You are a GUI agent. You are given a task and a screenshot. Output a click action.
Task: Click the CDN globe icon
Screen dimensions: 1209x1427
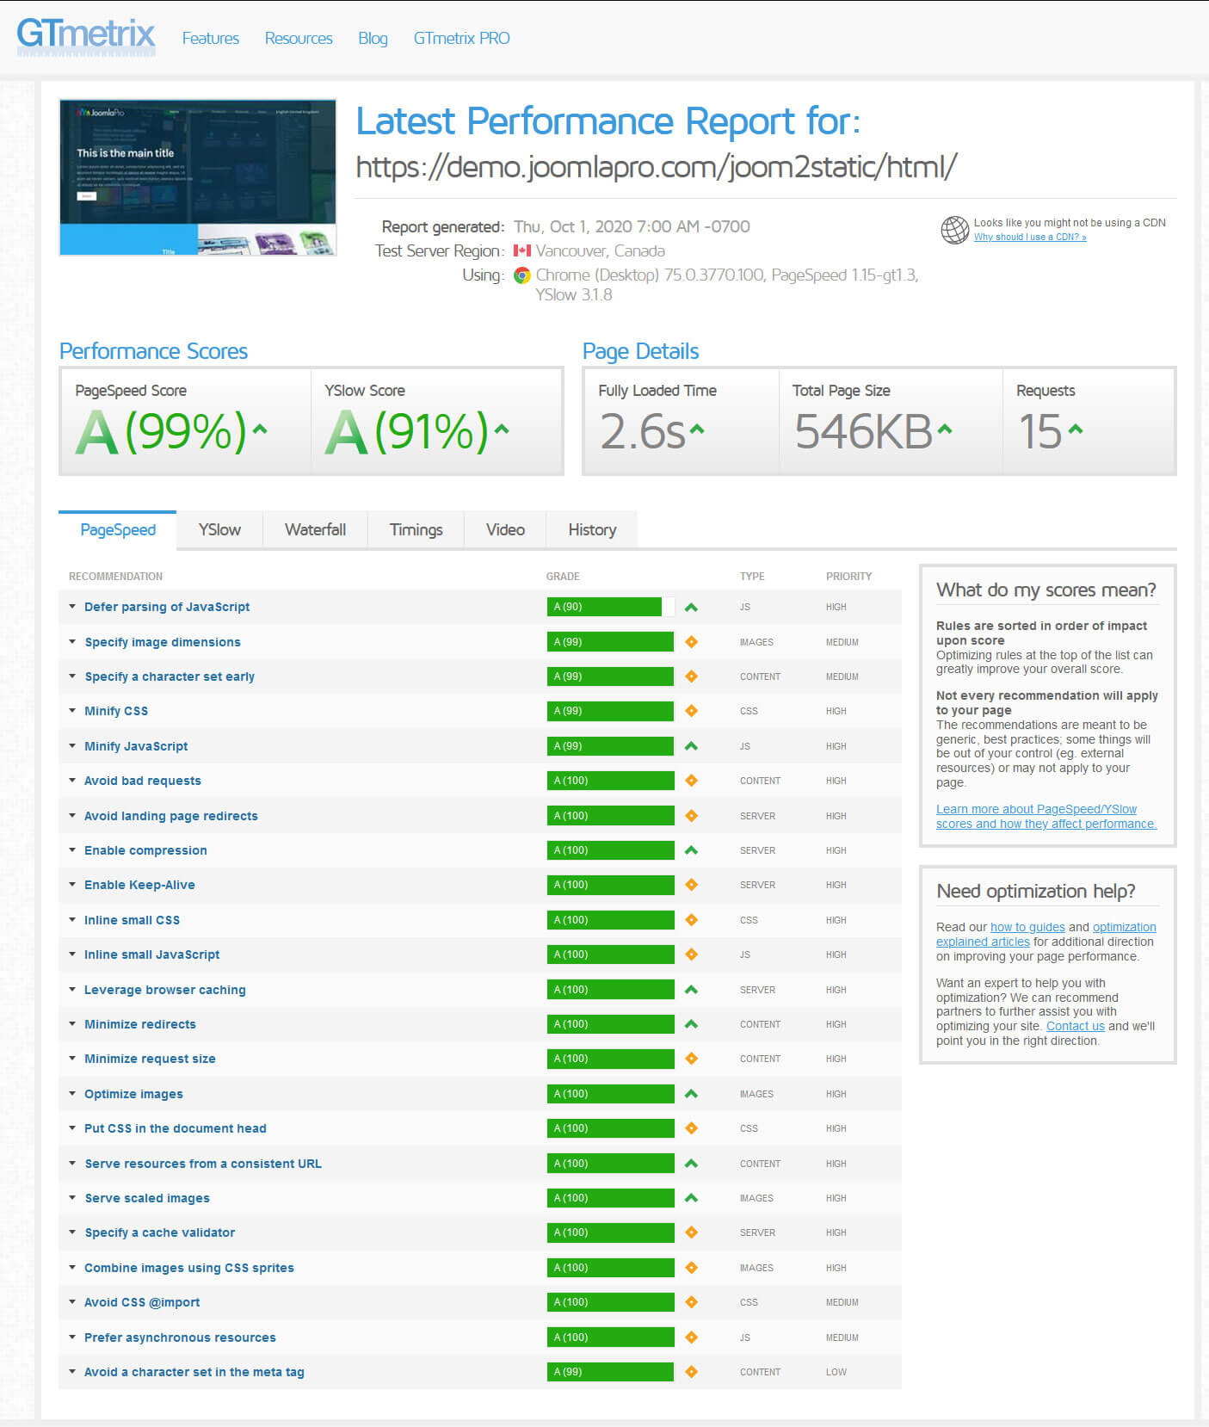(x=954, y=230)
